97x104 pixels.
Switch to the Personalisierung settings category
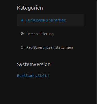point(50,34)
